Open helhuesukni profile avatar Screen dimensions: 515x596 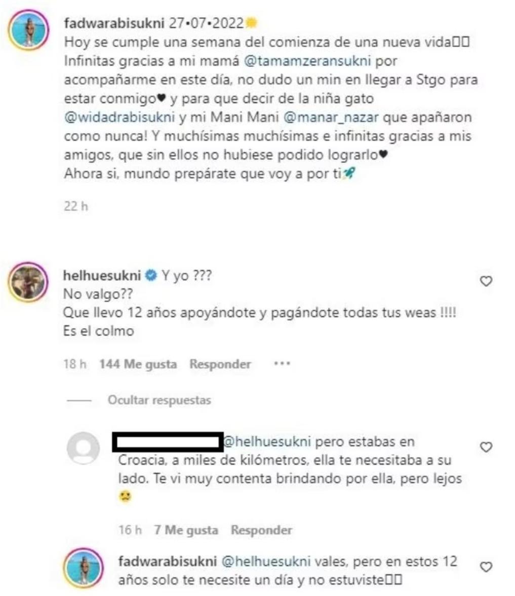click(x=28, y=282)
